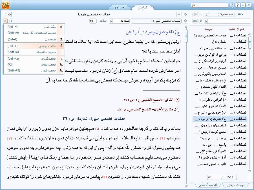Click footnote marker ۱ in page 36 text
This screenshot has width=254, height=190.
[x=97, y=129]
